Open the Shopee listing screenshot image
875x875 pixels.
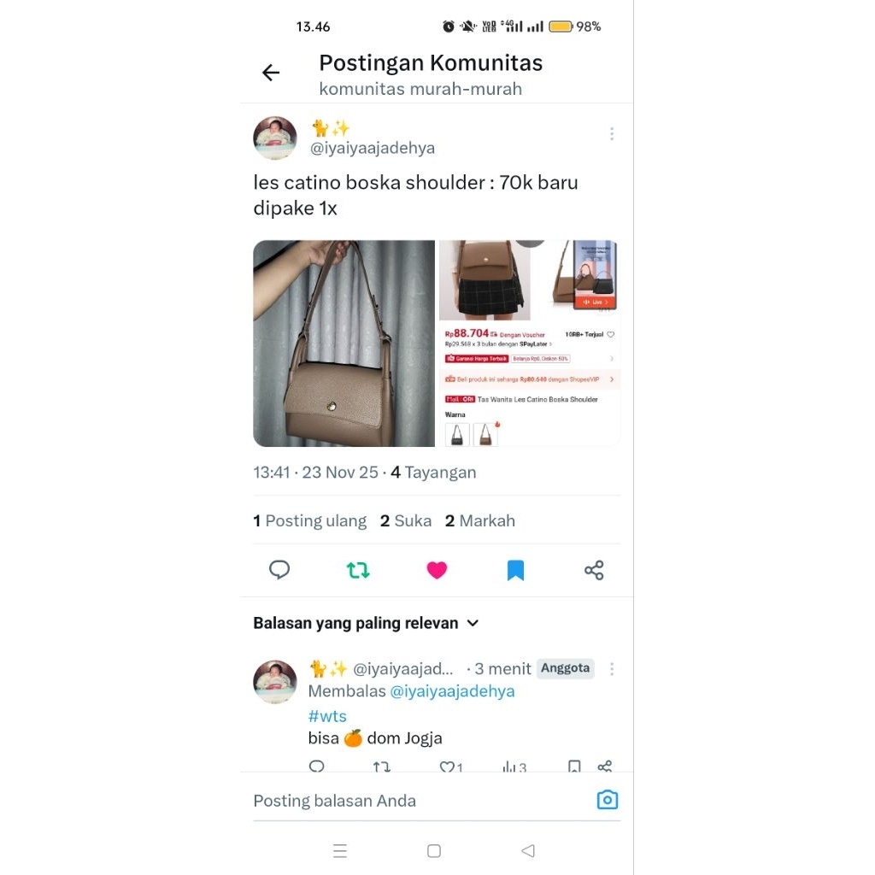(530, 344)
